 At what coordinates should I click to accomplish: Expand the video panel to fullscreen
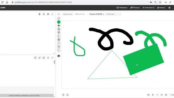tap(52, 14)
